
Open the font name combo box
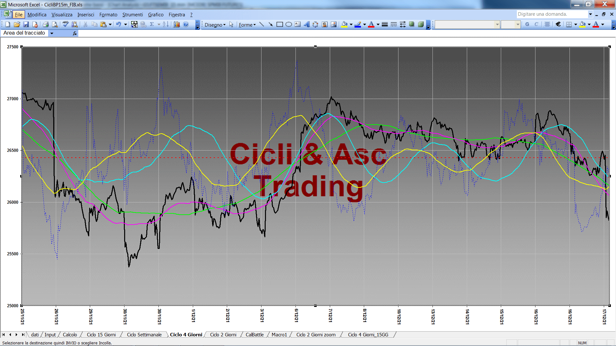tap(467, 24)
